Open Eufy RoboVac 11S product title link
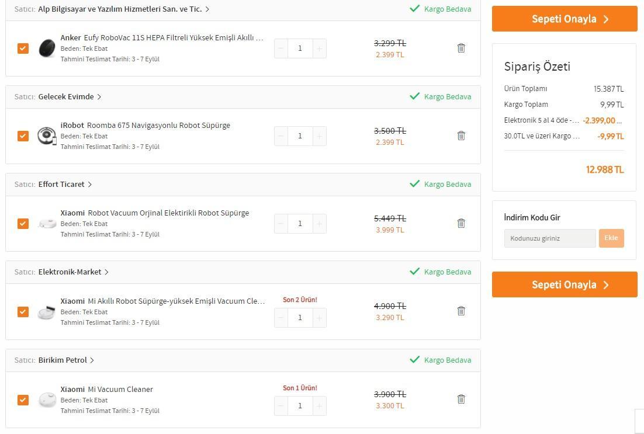 click(x=174, y=38)
